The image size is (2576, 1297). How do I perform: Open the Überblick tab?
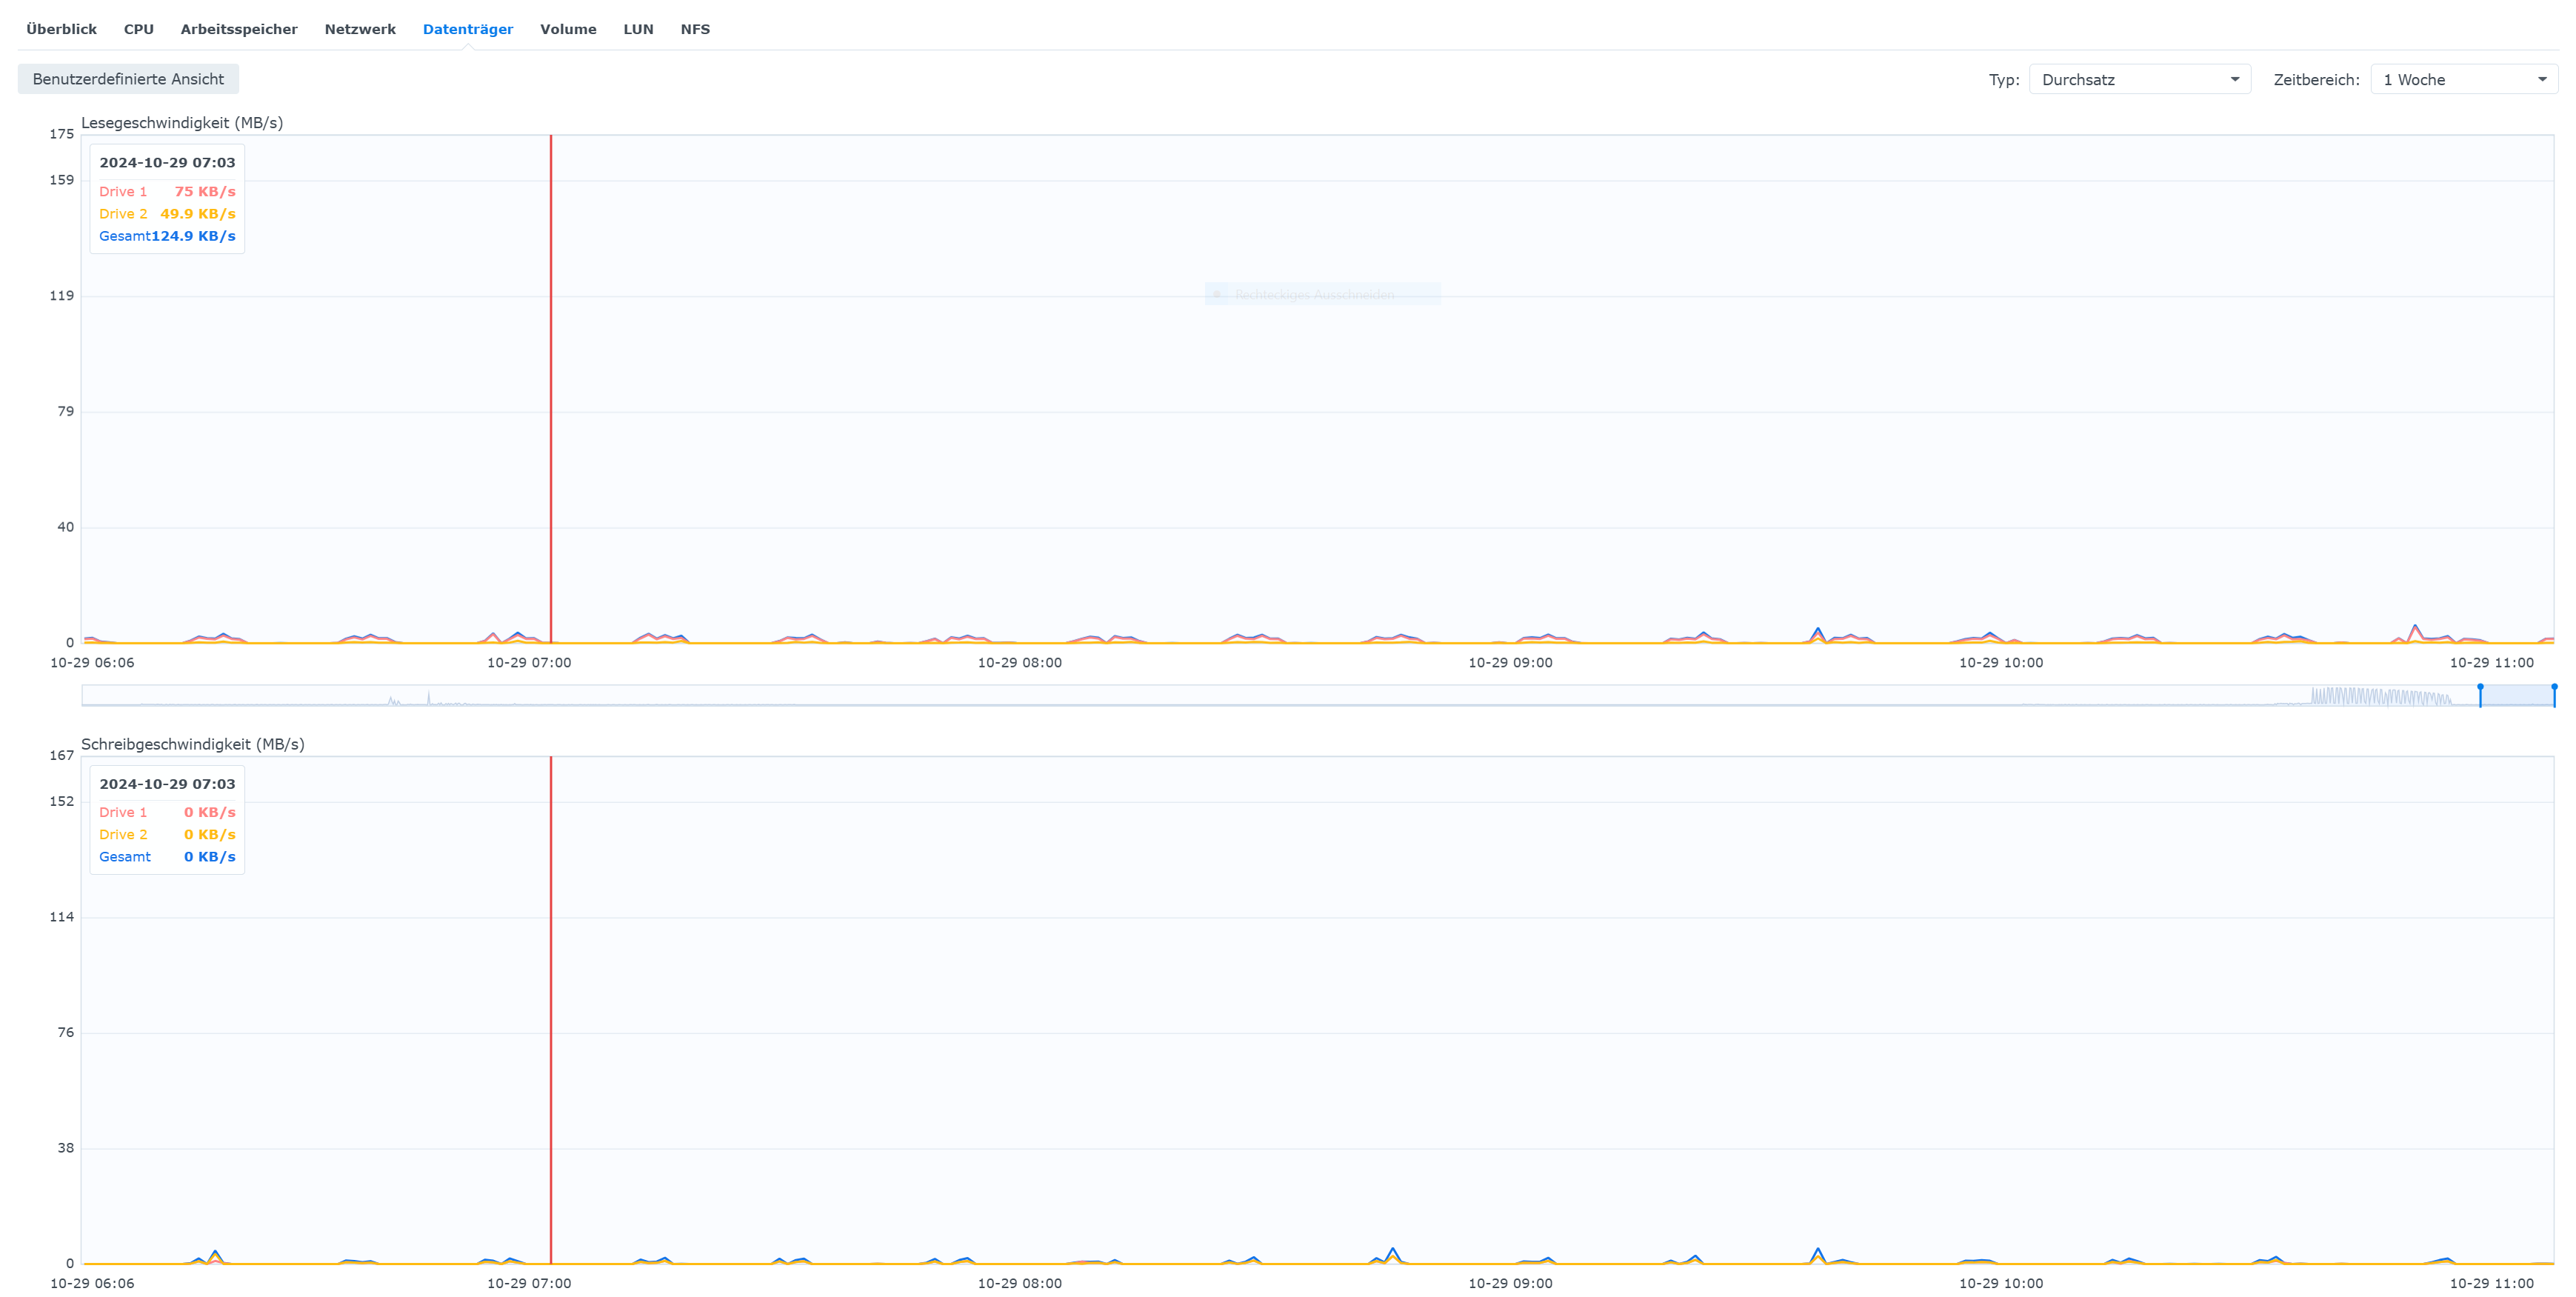coord(61,29)
